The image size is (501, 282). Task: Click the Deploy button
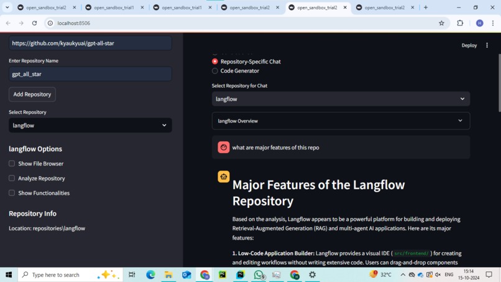click(x=469, y=45)
